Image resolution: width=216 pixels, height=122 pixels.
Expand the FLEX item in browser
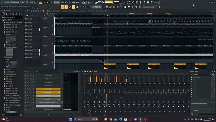click(x=7, y=60)
